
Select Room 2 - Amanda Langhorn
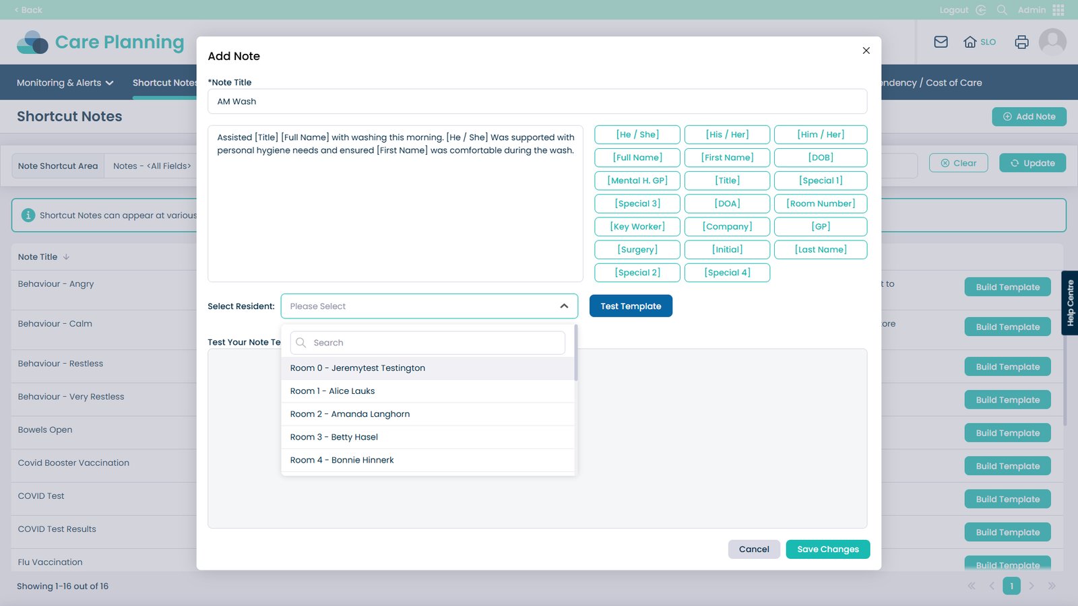click(428, 414)
